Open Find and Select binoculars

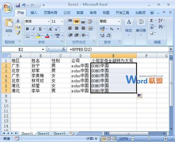click(160, 27)
